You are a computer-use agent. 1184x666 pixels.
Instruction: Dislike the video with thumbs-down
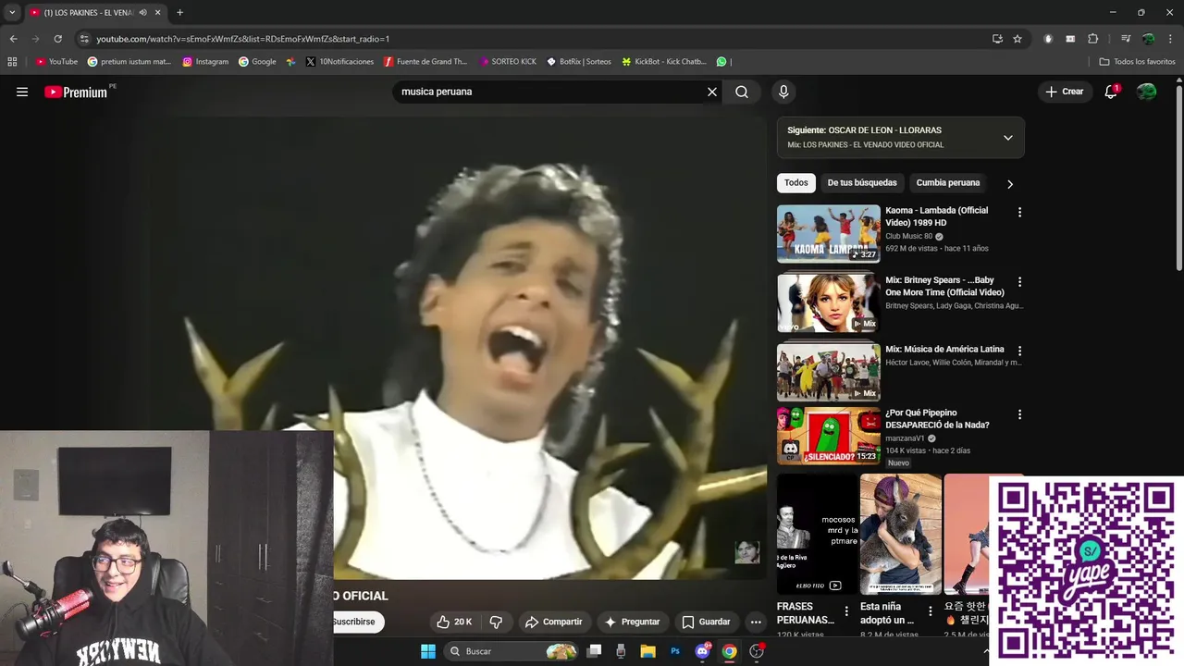(x=496, y=622)
